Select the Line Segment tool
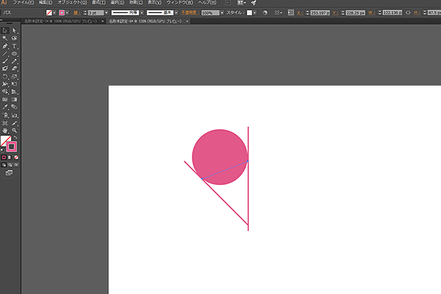The height and width of the screenshot is (294, 441). 5,53
